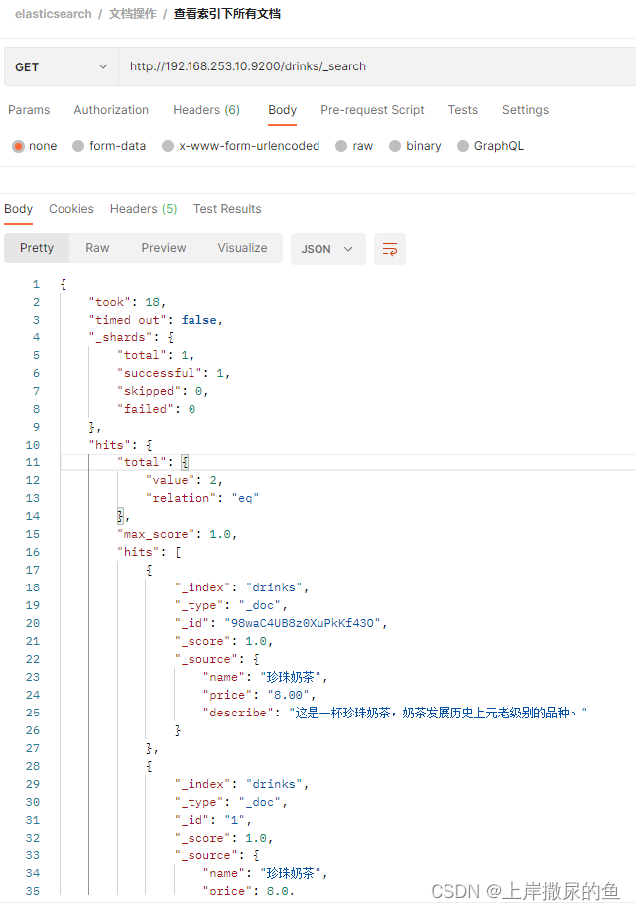This screenshot has width=636, height=910.
Task: Toggle word wrap icon in response toolbar
Action: 389,249
